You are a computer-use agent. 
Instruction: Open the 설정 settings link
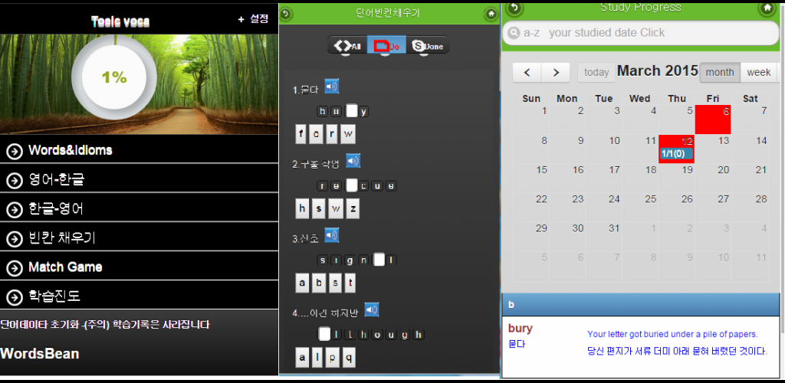click(253, 19)
